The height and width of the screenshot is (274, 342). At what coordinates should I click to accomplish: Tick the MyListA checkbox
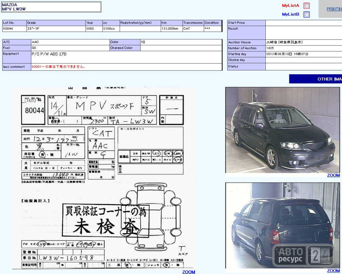[x=306, y=5]
